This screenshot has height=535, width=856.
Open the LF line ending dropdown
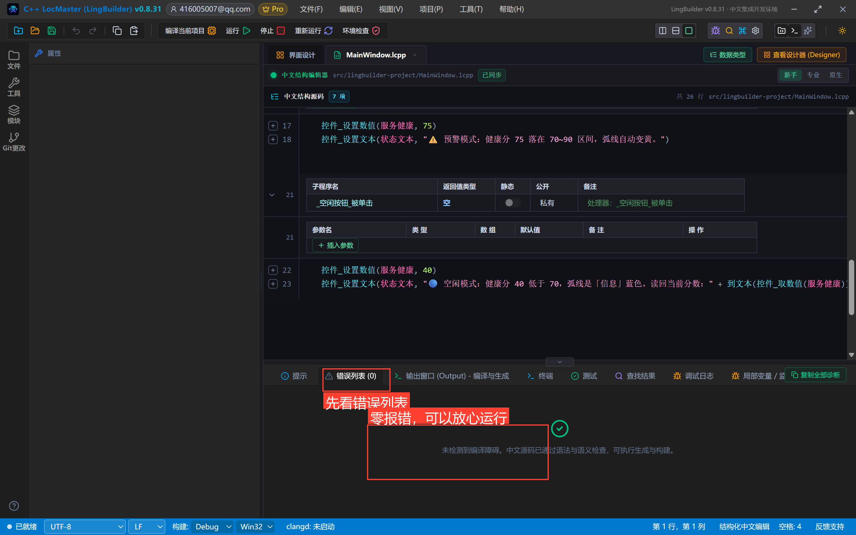pyautogui.click(x=147, y=526)
